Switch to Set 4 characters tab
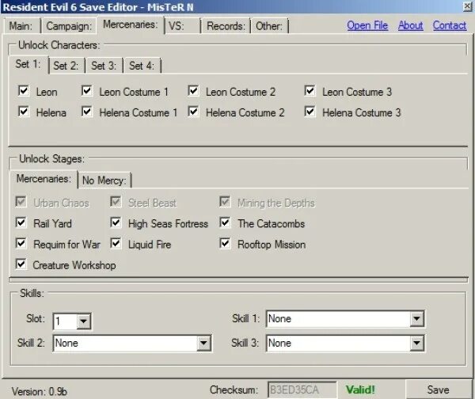This screenshot has height=399, width=475. [x=142, y=66]
